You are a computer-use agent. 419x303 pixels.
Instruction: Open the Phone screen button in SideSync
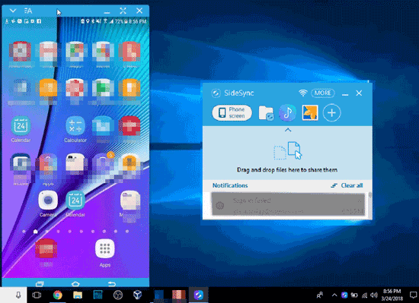232,112
